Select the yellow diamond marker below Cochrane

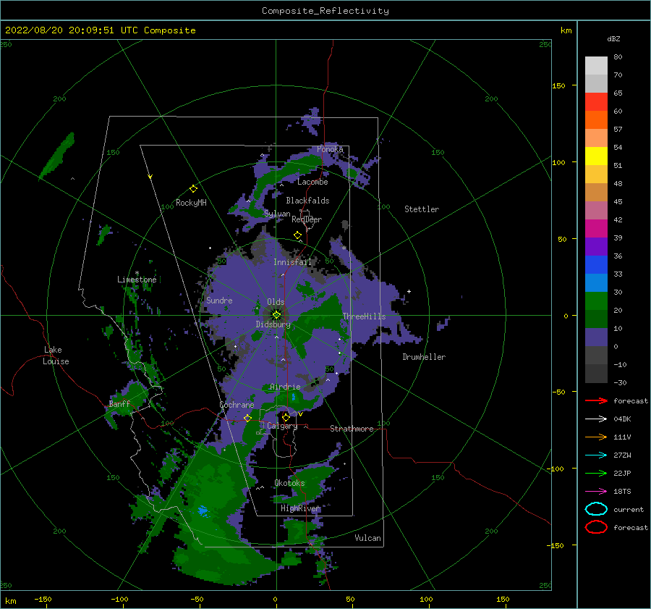pos(248,418)
